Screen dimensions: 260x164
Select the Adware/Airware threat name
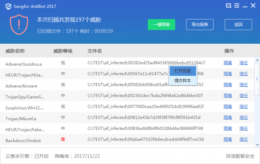click(x=21, y=86)
